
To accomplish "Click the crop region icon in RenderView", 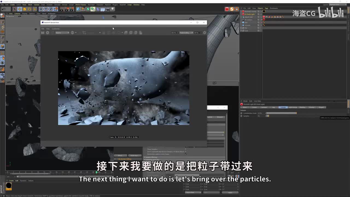I will coord(84,33).
